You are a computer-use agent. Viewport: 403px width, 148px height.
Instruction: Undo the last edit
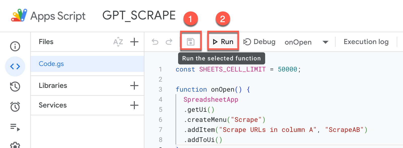(x=155, y=42)
